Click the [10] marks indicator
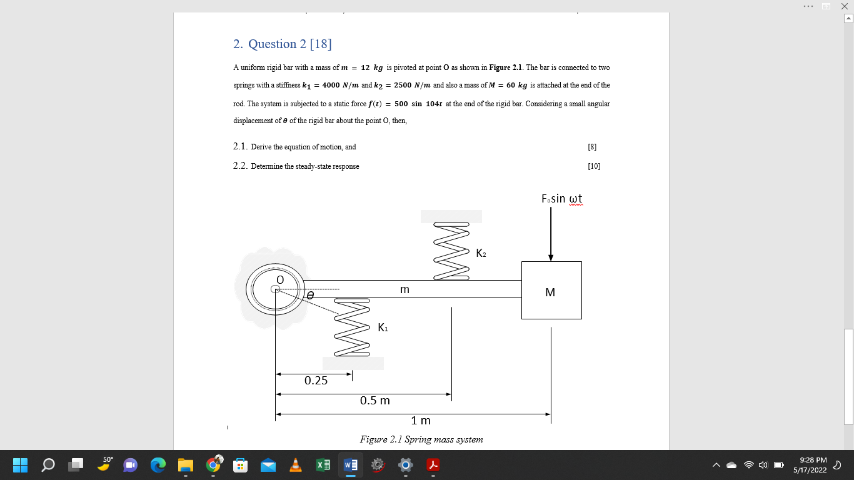This screenshot has height=480, width=854. coord(594,166)
